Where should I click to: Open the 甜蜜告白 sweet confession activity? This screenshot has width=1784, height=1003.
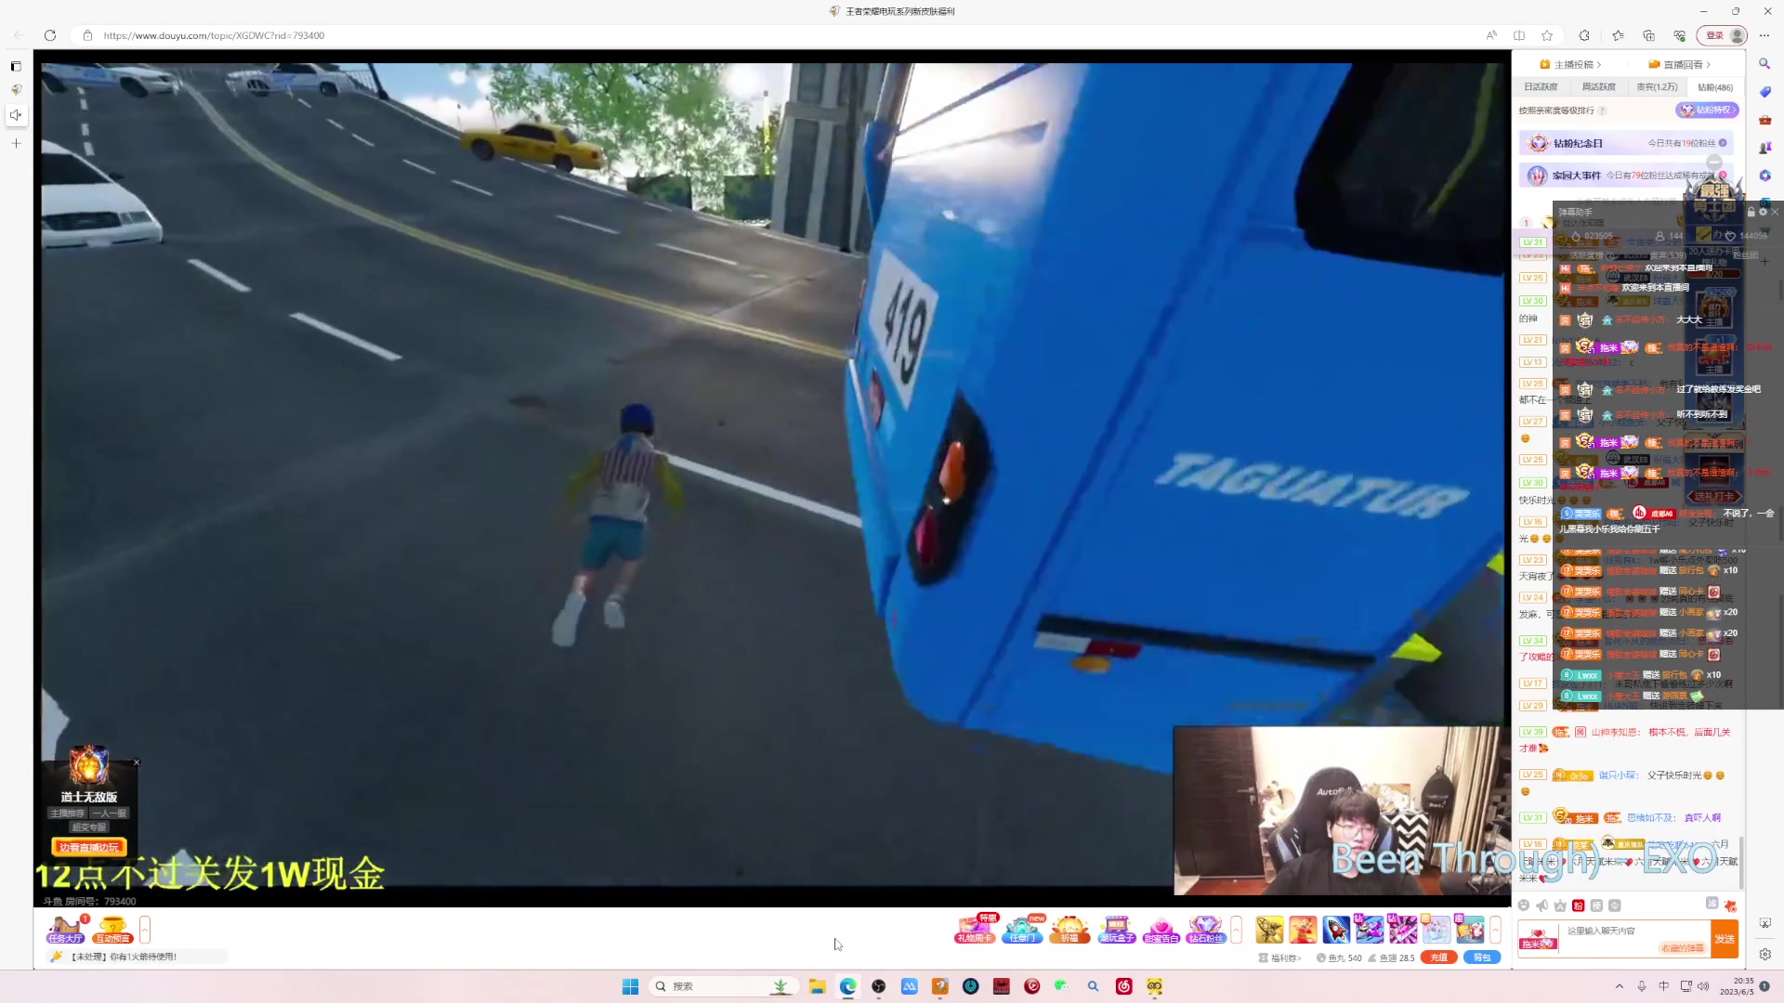point(1161,930)
